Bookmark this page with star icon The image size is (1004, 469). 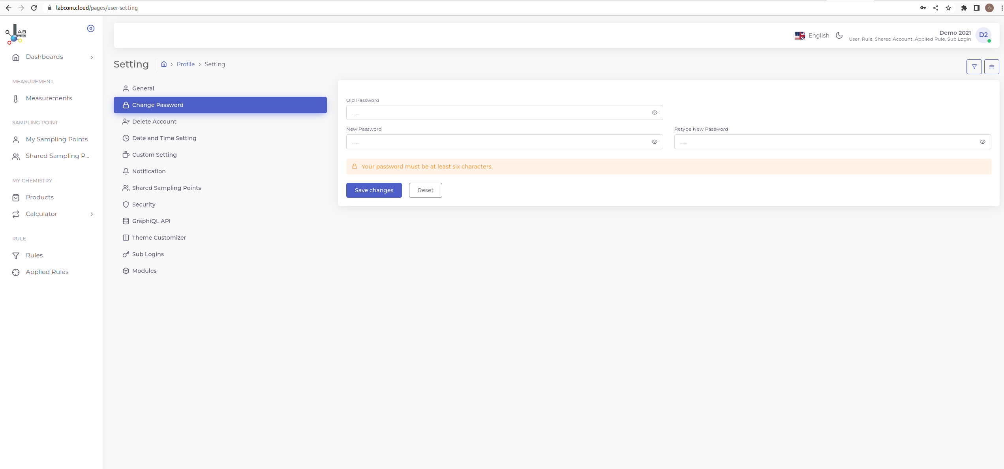948,8
